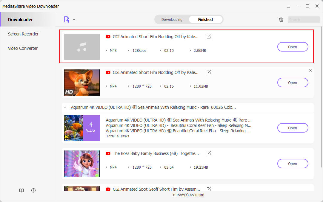The image size is (323, 202).
Task: Click the 4 VIDS playlist thumbnail
Action: pyautogui.click(x=82, y=128)
